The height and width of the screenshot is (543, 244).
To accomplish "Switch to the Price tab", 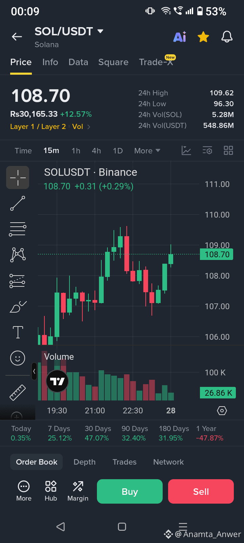I will pos(21,62).
